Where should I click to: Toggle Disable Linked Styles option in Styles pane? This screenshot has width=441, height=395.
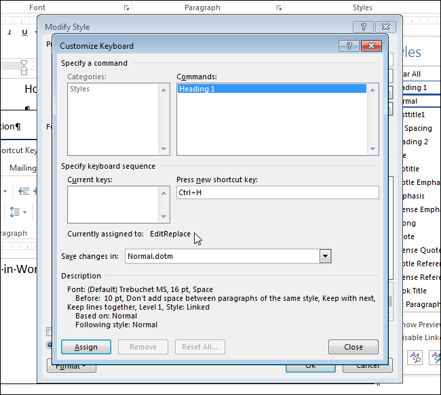click(x=421, y=337)
